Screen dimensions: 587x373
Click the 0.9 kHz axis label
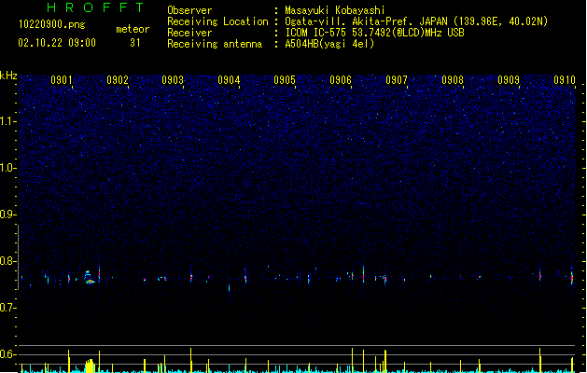coord(7,214)
